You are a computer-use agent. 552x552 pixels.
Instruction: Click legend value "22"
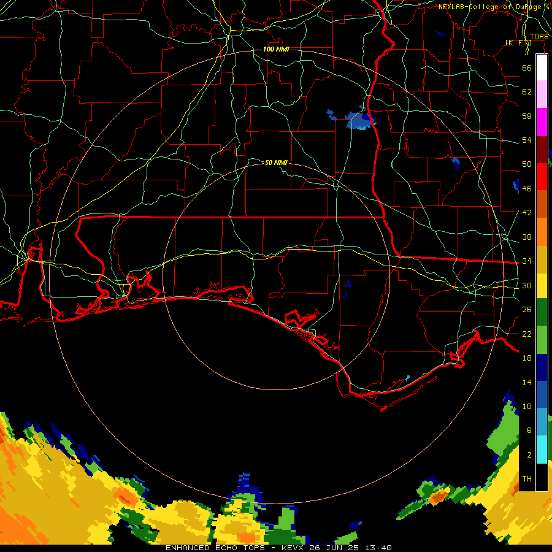pyautogui.click(x=527, y=334)
